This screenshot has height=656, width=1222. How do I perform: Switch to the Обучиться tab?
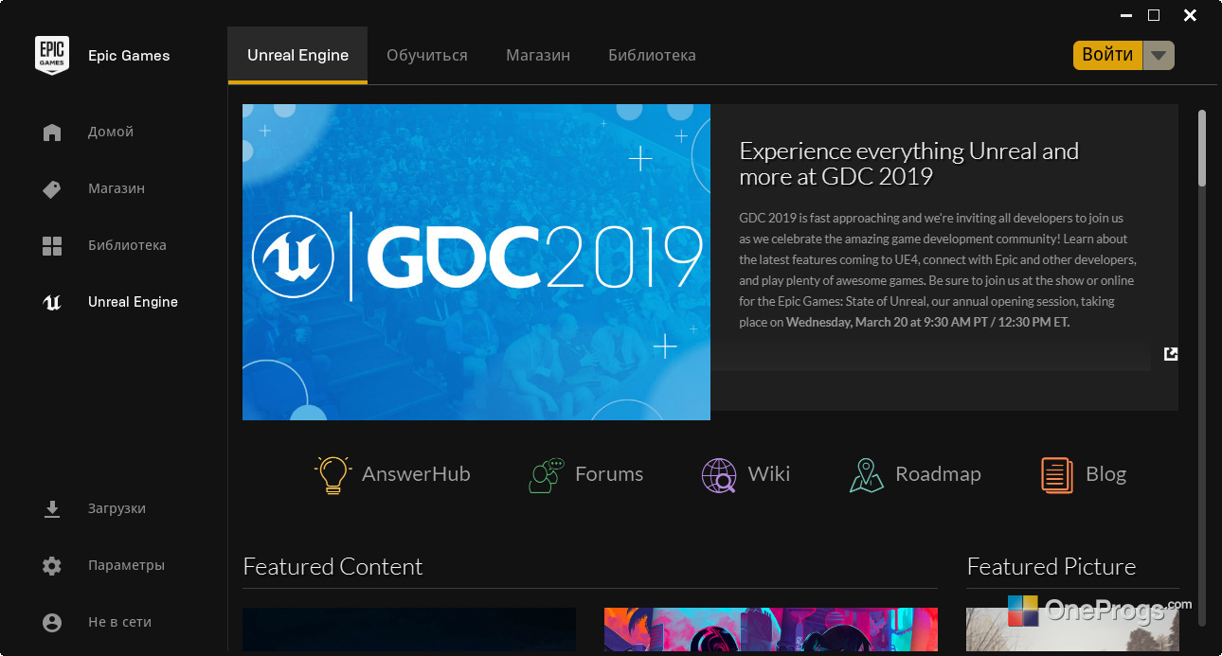tap(427, 55)
